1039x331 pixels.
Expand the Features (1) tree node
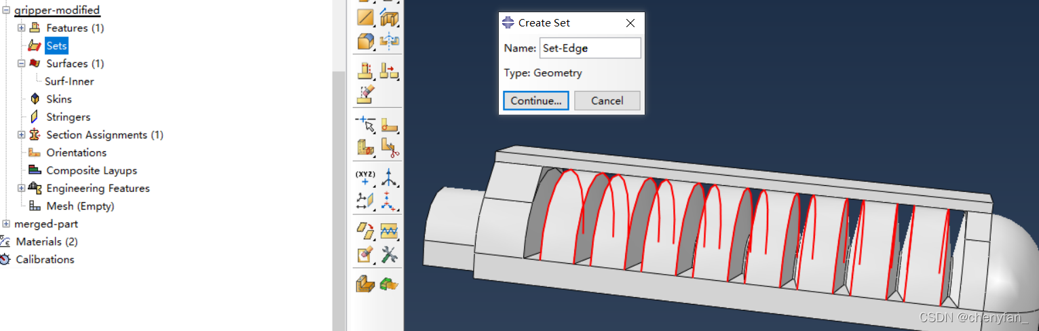tap(21, 28)
